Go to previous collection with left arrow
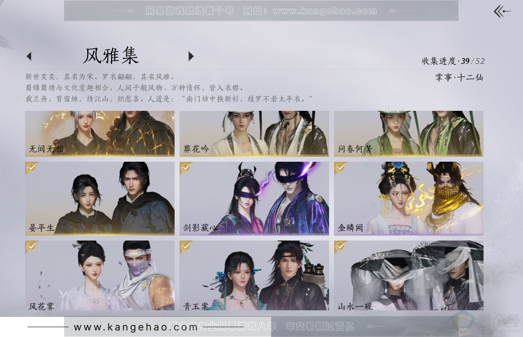Viewport: 523px width, 337px height. (x=29, y=56)
